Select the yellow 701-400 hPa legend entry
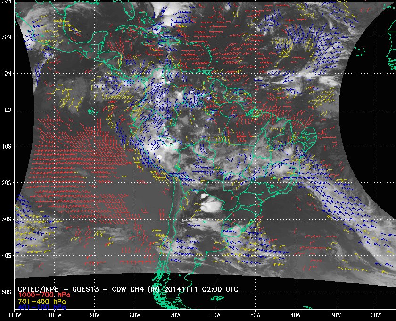The width and height of the screenshot is (396, 321). pos(41,302)
